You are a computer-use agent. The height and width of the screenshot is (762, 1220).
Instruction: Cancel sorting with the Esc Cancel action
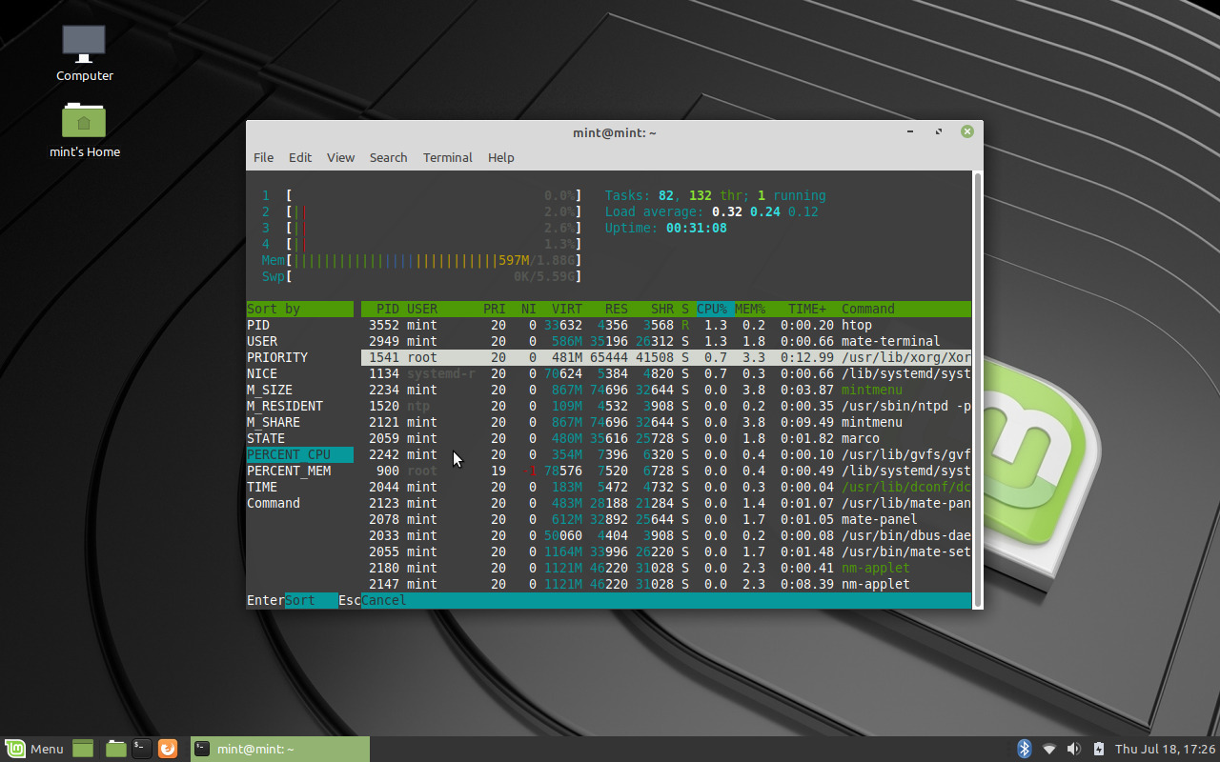point(376,600)
